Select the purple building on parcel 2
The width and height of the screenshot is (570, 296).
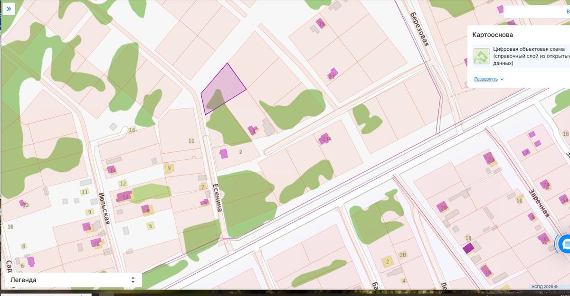[x=223, y=153]
